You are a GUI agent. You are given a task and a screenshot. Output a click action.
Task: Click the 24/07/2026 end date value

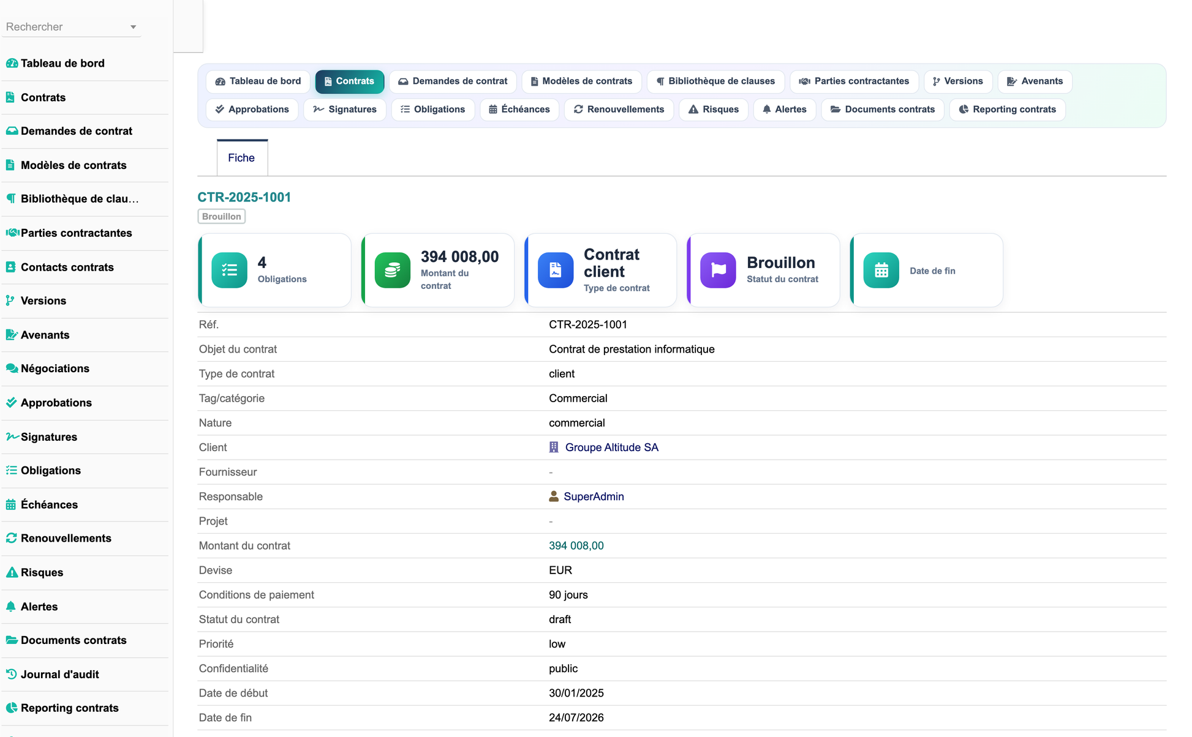pos(576,717)
